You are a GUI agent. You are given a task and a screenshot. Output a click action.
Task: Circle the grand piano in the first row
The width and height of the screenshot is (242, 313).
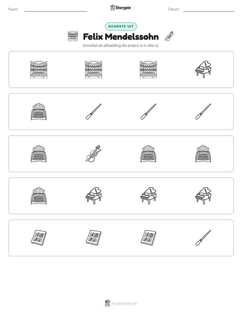(x=203, y=69)
